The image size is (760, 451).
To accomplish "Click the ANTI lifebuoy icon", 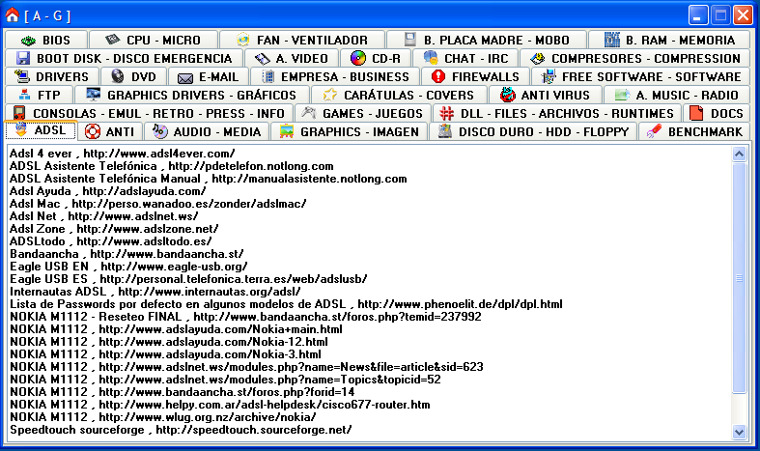I will click(x=92, y=131).
